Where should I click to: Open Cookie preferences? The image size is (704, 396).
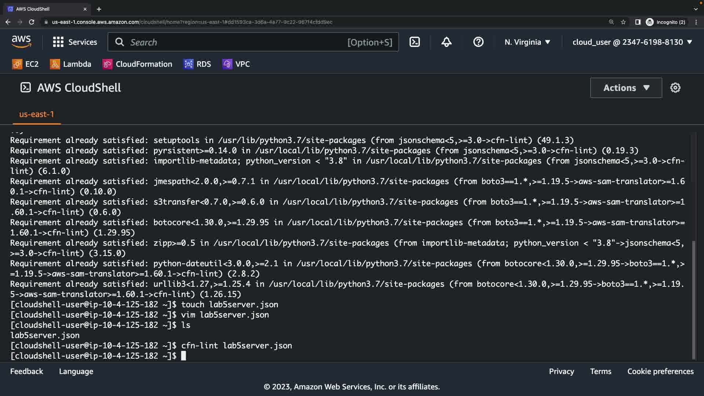tap(660, 371)
